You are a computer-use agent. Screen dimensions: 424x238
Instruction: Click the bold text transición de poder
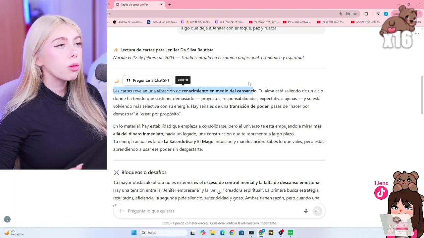click(249, 106)
